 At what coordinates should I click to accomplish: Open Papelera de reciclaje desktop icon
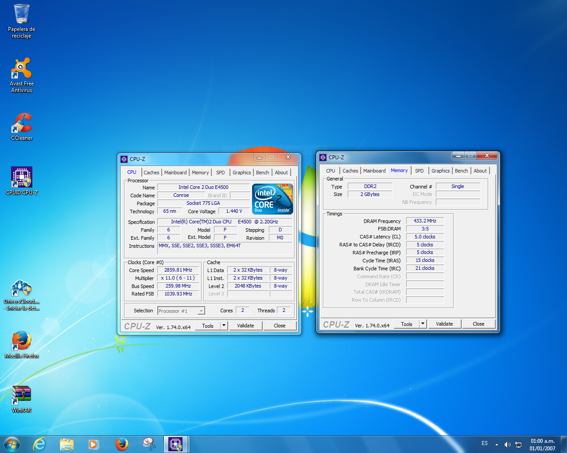point(21,21)
